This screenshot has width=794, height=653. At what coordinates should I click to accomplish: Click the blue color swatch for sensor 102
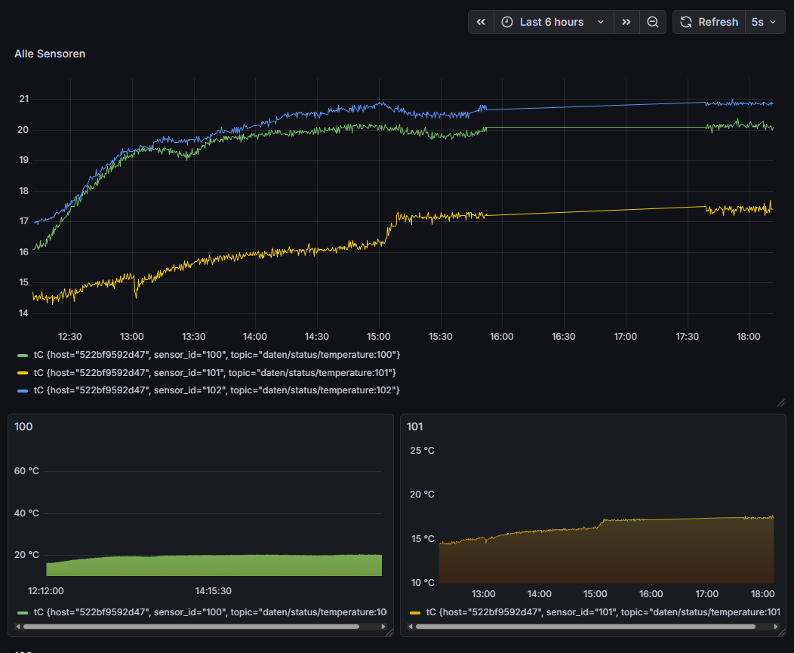click(22, 390)
